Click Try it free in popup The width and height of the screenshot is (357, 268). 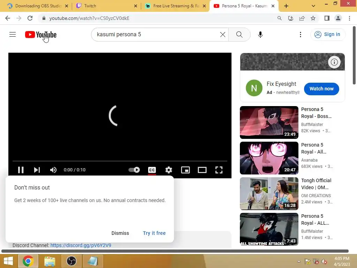click(x=154, y=233)
